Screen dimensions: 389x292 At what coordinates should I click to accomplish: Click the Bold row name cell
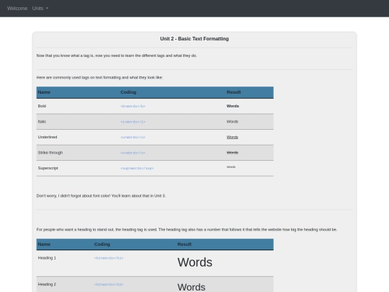(x=42, y=106)
